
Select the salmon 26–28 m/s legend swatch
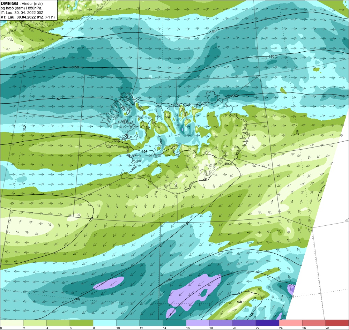[314, 323]
